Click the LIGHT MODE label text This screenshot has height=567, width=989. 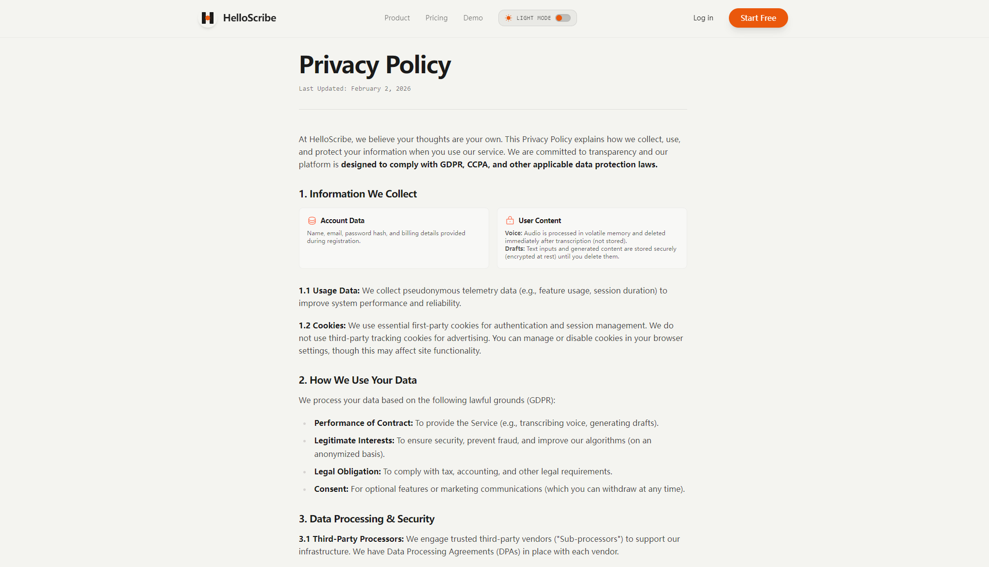point(533,18)
